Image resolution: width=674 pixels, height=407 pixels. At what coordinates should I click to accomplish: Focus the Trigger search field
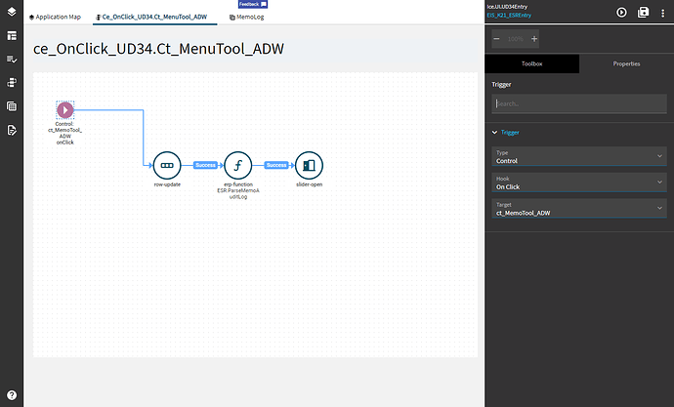[x=579, y=103]
